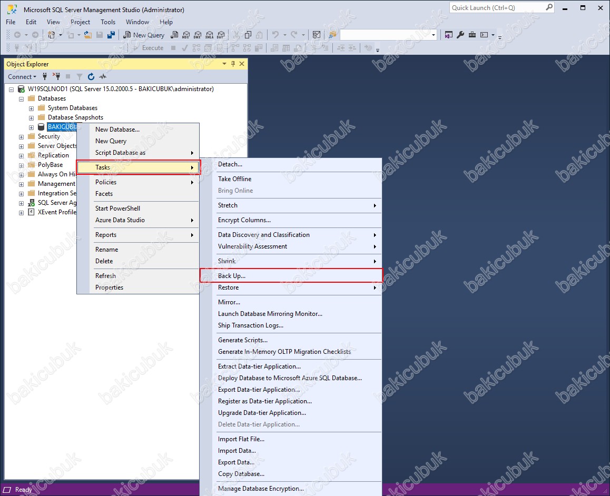Viewport: 610px width, 496px height.
Task: Choose Encrypt Columns... menu entry
Action: [x=291, y=220]
